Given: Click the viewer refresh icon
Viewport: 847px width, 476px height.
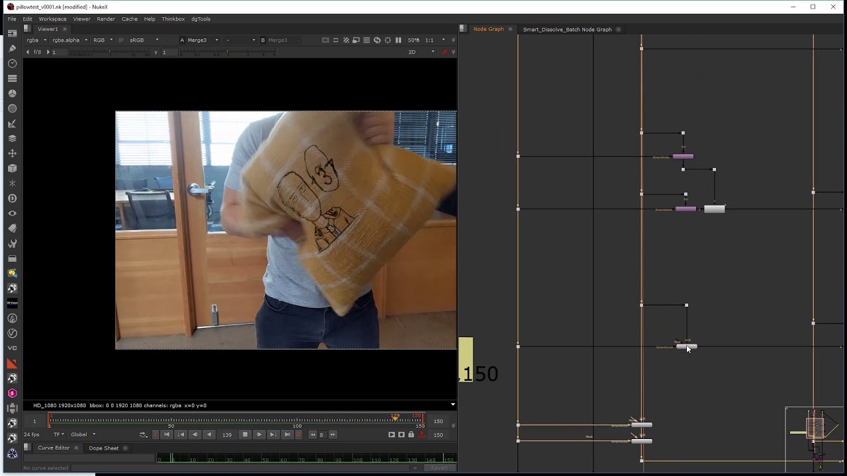Looking at the screenshot, I should tap(377, 40).
